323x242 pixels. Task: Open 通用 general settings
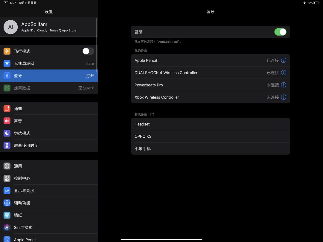click(49, 166)
